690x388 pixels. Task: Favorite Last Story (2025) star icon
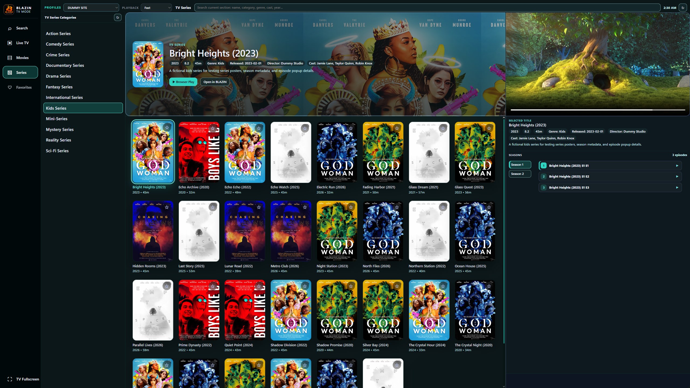coord(213,207)
